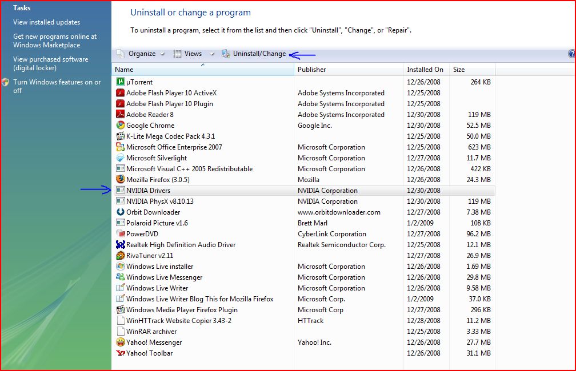The width and height of the screenshot is (576, 371).
Task: Select the Adobe Reader 8 icon
Action: 121,115
